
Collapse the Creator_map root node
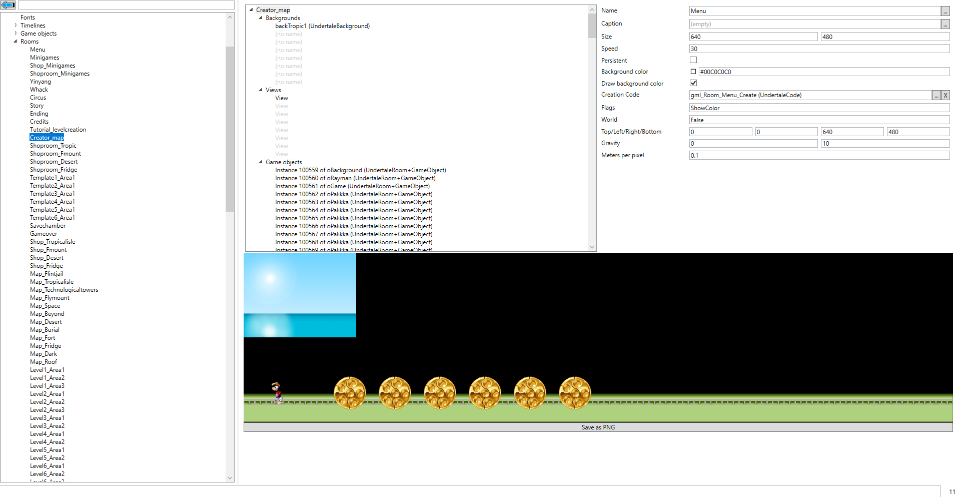(x=251, y=10)
